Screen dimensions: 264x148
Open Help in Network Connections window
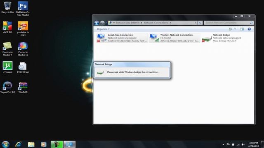pyautogui.click(x=249, y=29)
